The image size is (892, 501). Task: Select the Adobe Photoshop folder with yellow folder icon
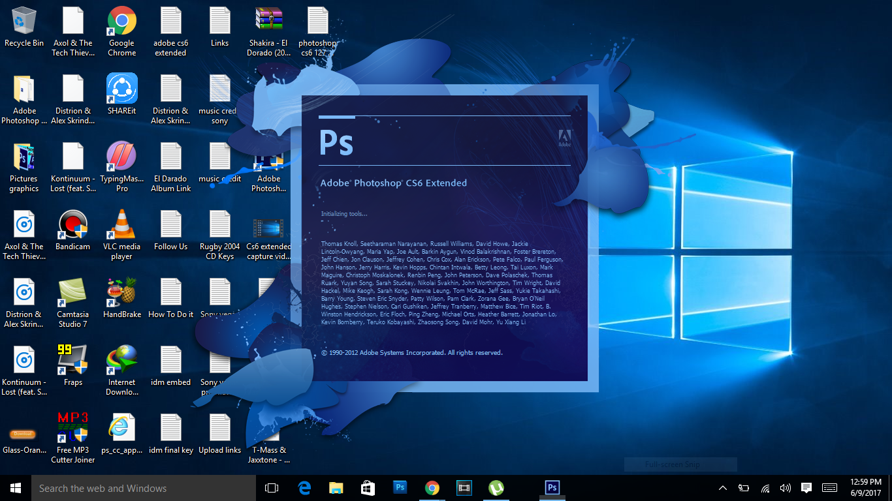click(x=24, y=99)
